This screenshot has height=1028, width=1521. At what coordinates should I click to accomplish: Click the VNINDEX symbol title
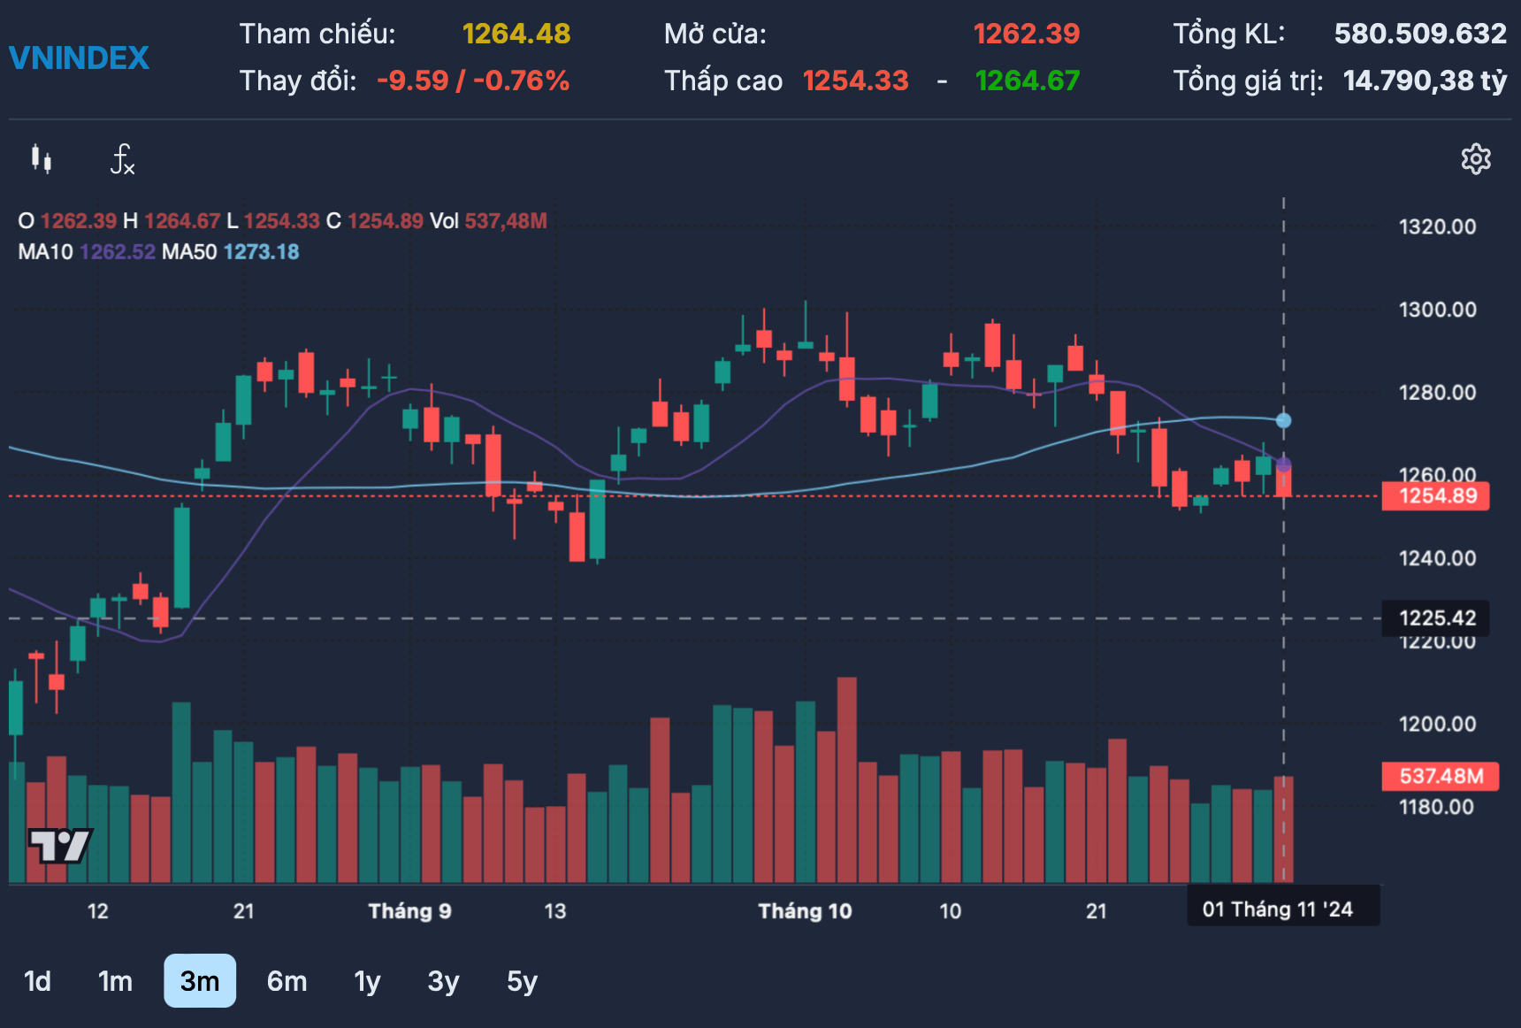point(80,58)
